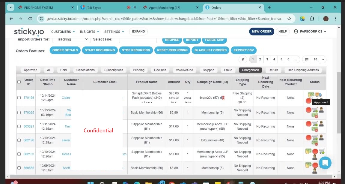This screenshot has width=345, height=184.
Task: Open the SETTINGS dropdown menu
Action: coord(114,32)
